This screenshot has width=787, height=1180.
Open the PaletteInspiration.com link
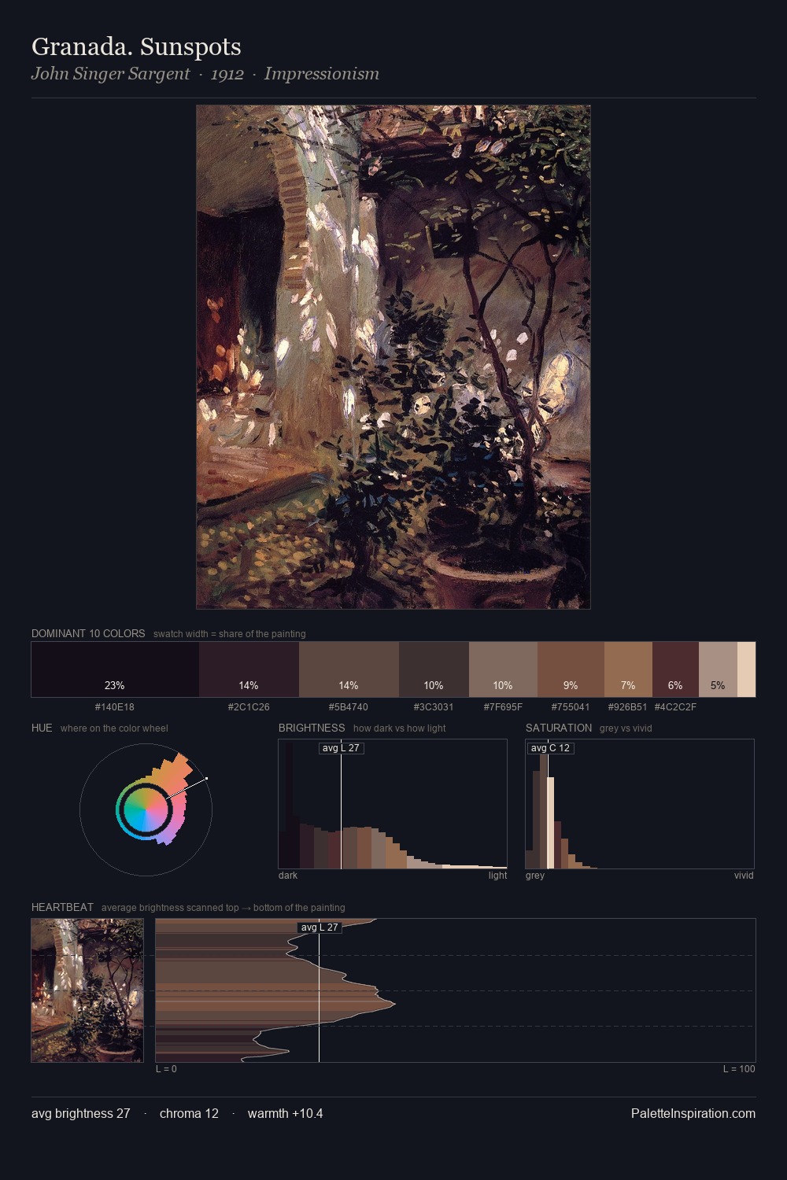click(x=693, y=1113)
